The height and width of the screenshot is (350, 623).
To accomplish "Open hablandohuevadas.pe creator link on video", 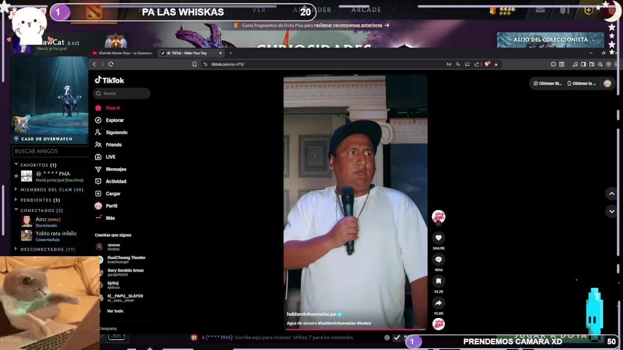I will click(x=311, y=314).
